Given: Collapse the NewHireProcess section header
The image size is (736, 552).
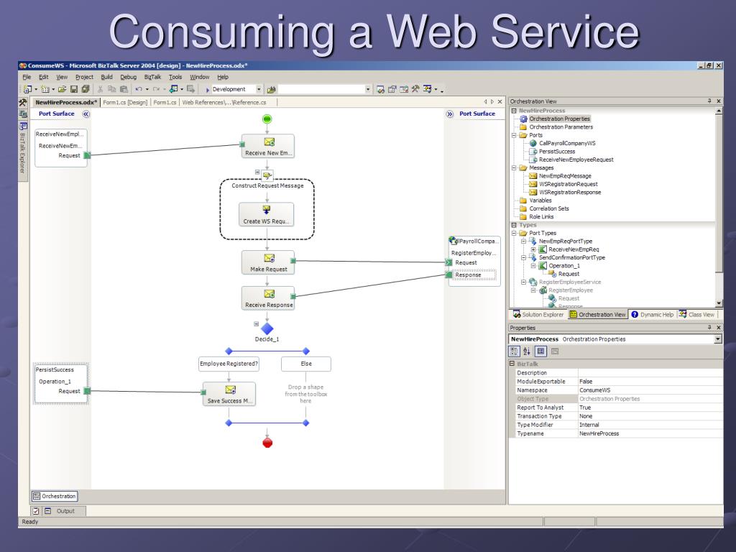Looking at the screenshot, I should point(514,111).
